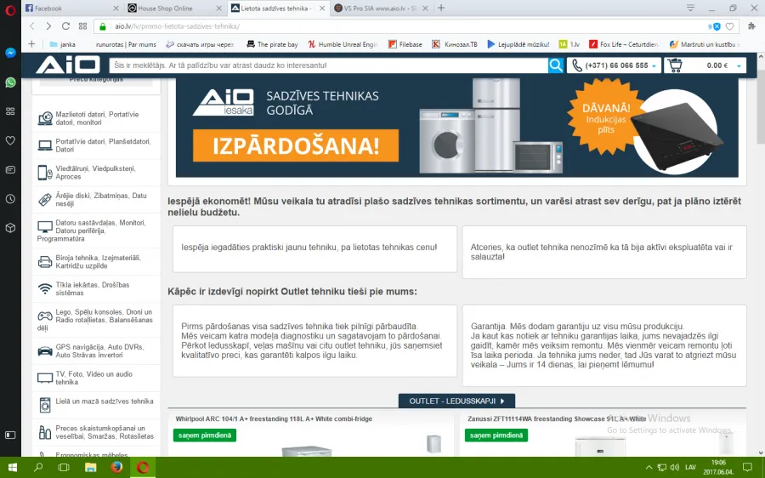Open Messenger in Opera sidebar
Viewport: 765px width, 478px height.
pyautogui.click(x=10, y=53)
